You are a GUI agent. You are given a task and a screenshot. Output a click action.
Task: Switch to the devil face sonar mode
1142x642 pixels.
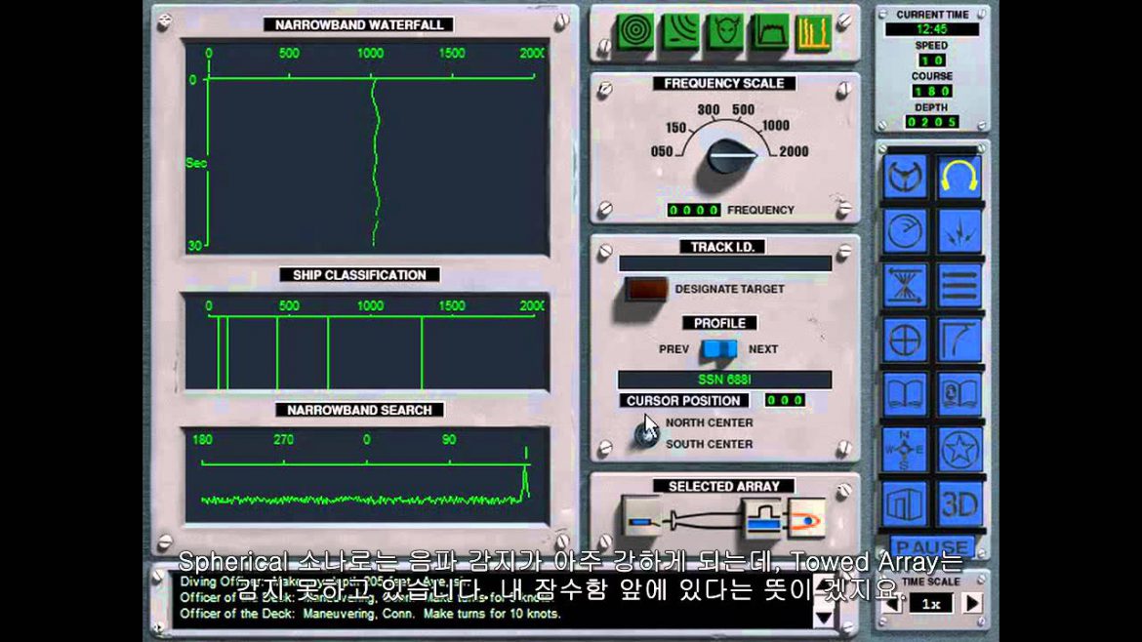click(725, 32)
